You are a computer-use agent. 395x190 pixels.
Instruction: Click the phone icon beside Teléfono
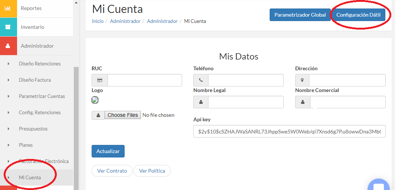(201, 80)
